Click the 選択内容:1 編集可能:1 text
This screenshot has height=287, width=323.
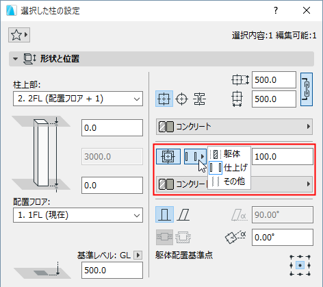pos(274,36)
